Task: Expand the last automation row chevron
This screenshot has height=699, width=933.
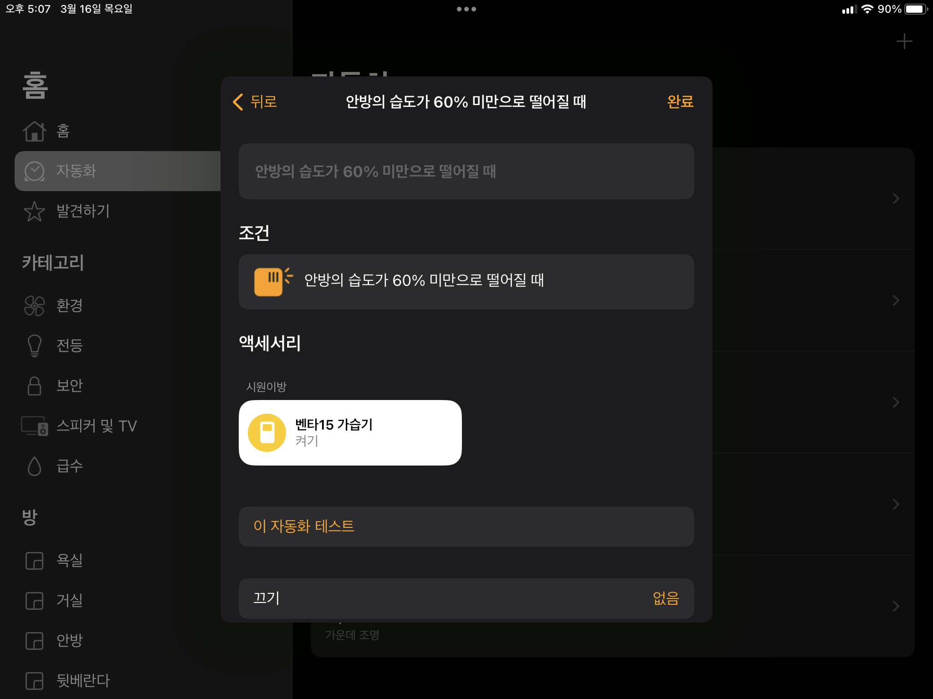Action: point(896,606)
